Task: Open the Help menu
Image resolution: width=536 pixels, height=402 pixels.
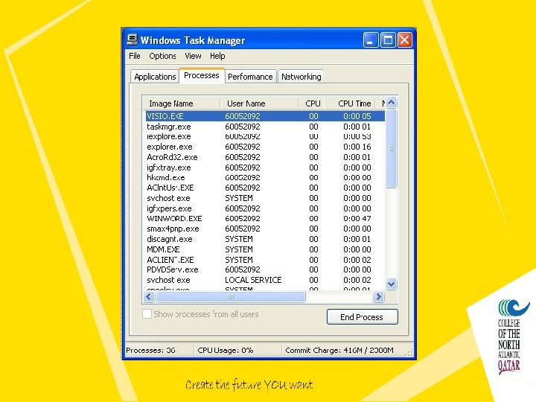Action: [217, 56]
